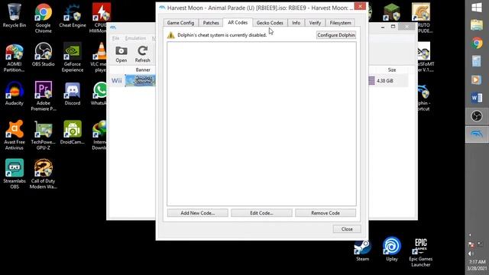489x275 pixels.
Task: Select the AOMEI Partition desktop icon
Action: (x=15, y=57)
